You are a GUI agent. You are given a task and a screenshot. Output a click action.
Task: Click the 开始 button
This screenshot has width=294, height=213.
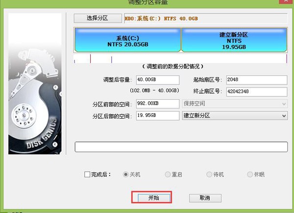154,198
